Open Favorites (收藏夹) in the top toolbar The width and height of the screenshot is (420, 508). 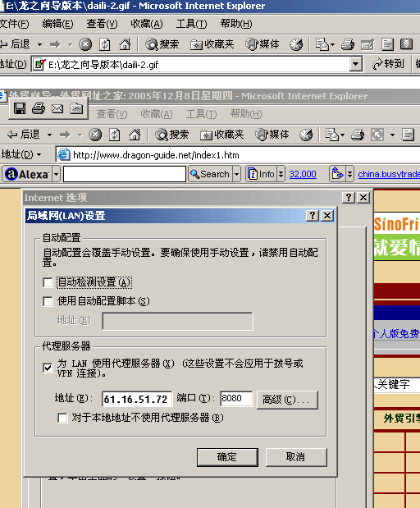coord(212,44)
